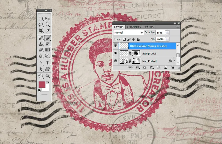Open the Opacity slider arrow
Image resolution: width=222 pixels, height=144 pixels.
tap(167, 33)
